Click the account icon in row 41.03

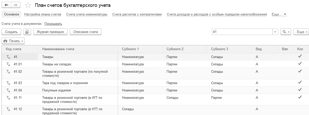point(8,83)
